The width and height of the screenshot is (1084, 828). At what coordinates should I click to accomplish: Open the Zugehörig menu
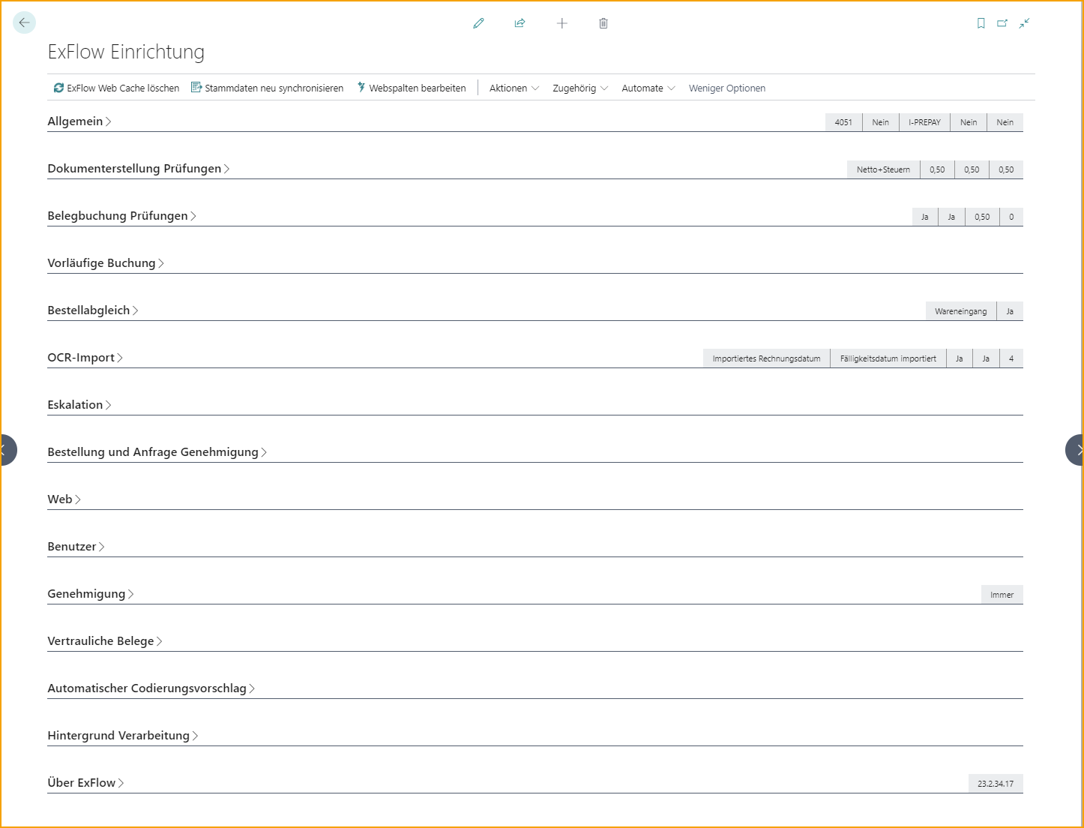[580, 88]
